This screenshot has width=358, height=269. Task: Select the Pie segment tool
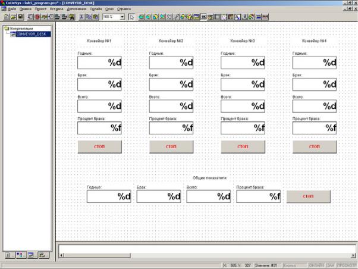[183, 17]
